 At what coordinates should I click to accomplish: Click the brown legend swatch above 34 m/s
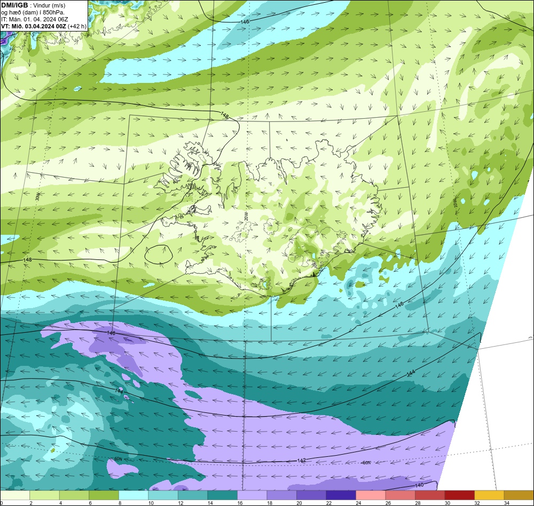(519, 495)
